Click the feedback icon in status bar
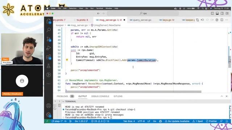 tap(221, 121)
